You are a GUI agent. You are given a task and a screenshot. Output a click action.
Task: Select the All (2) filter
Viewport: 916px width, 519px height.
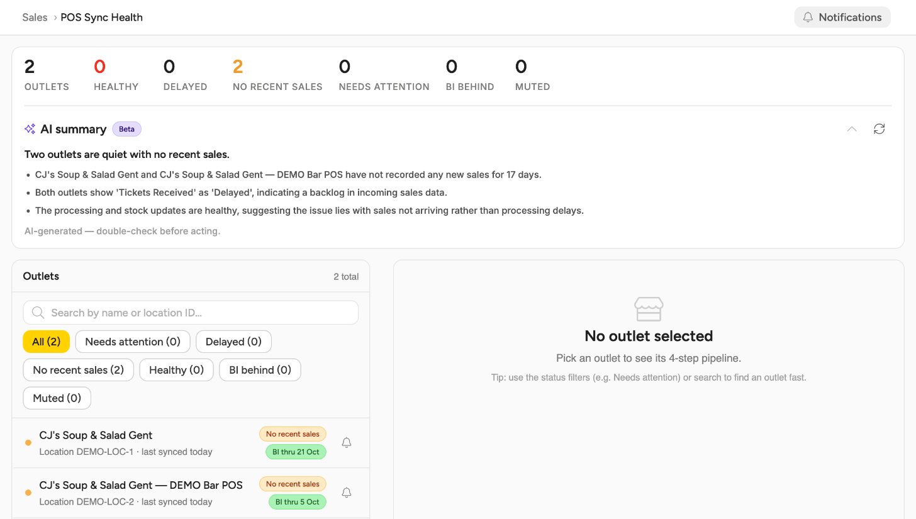point(46,342)
